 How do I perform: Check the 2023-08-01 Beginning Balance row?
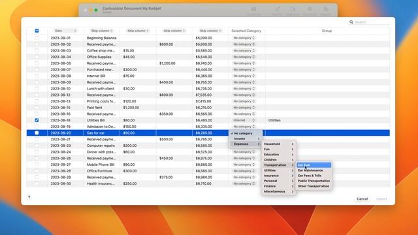click(37, 38)
